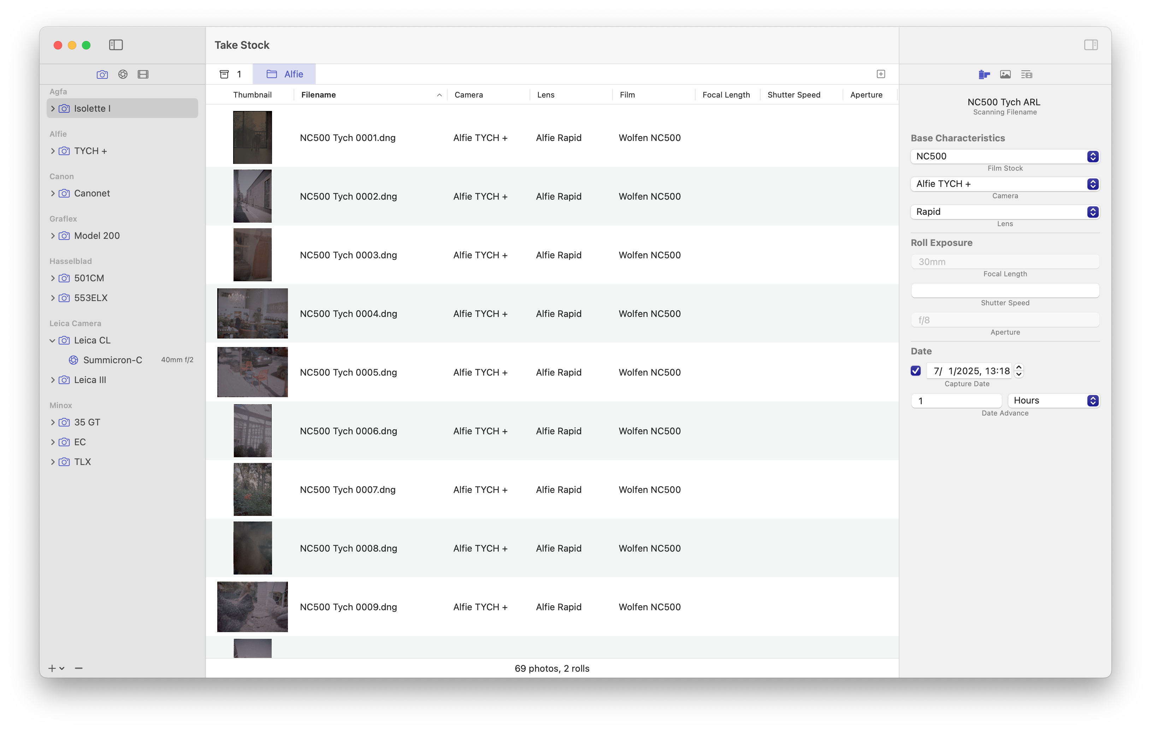Click the Capture Date stepper arrows
Viewport: 1151px width, 730px height.
point(1019,371)
